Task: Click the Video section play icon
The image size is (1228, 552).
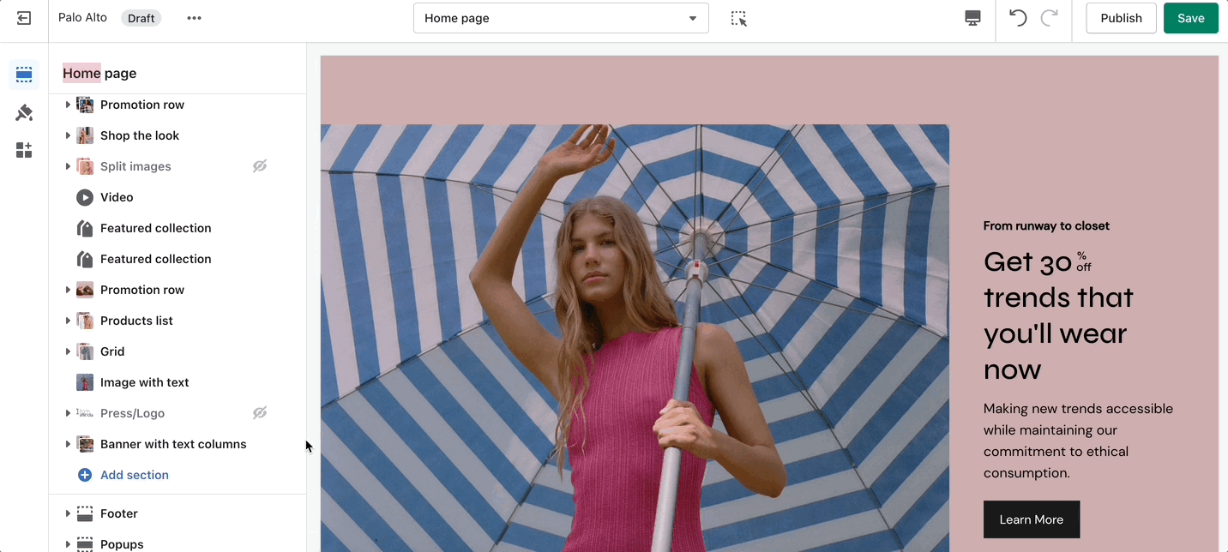Action: pyautogui.click(x=85, y=197)
